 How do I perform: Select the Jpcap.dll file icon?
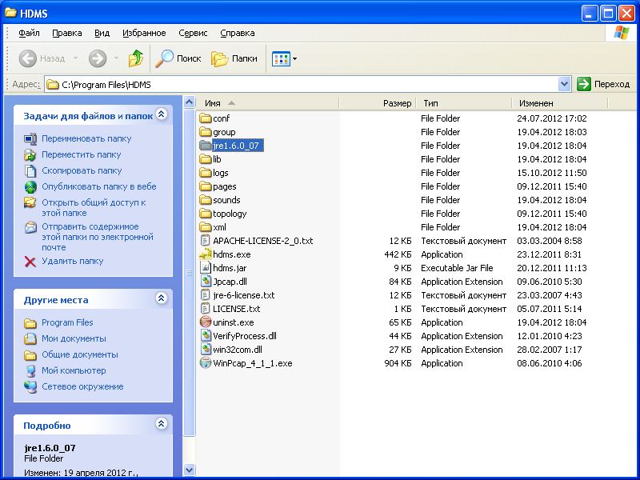pos(206,282)
